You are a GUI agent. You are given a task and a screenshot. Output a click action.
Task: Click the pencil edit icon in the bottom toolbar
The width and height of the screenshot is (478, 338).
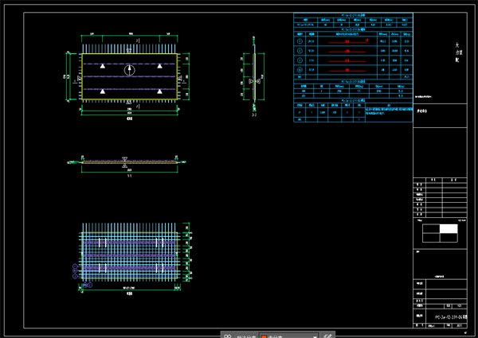(327, 336)
